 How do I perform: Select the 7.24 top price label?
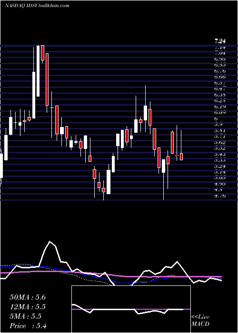(220, 41)
